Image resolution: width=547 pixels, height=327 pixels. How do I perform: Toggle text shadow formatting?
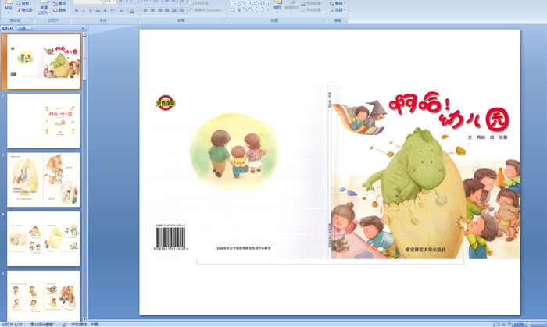[x=105, y=11]
